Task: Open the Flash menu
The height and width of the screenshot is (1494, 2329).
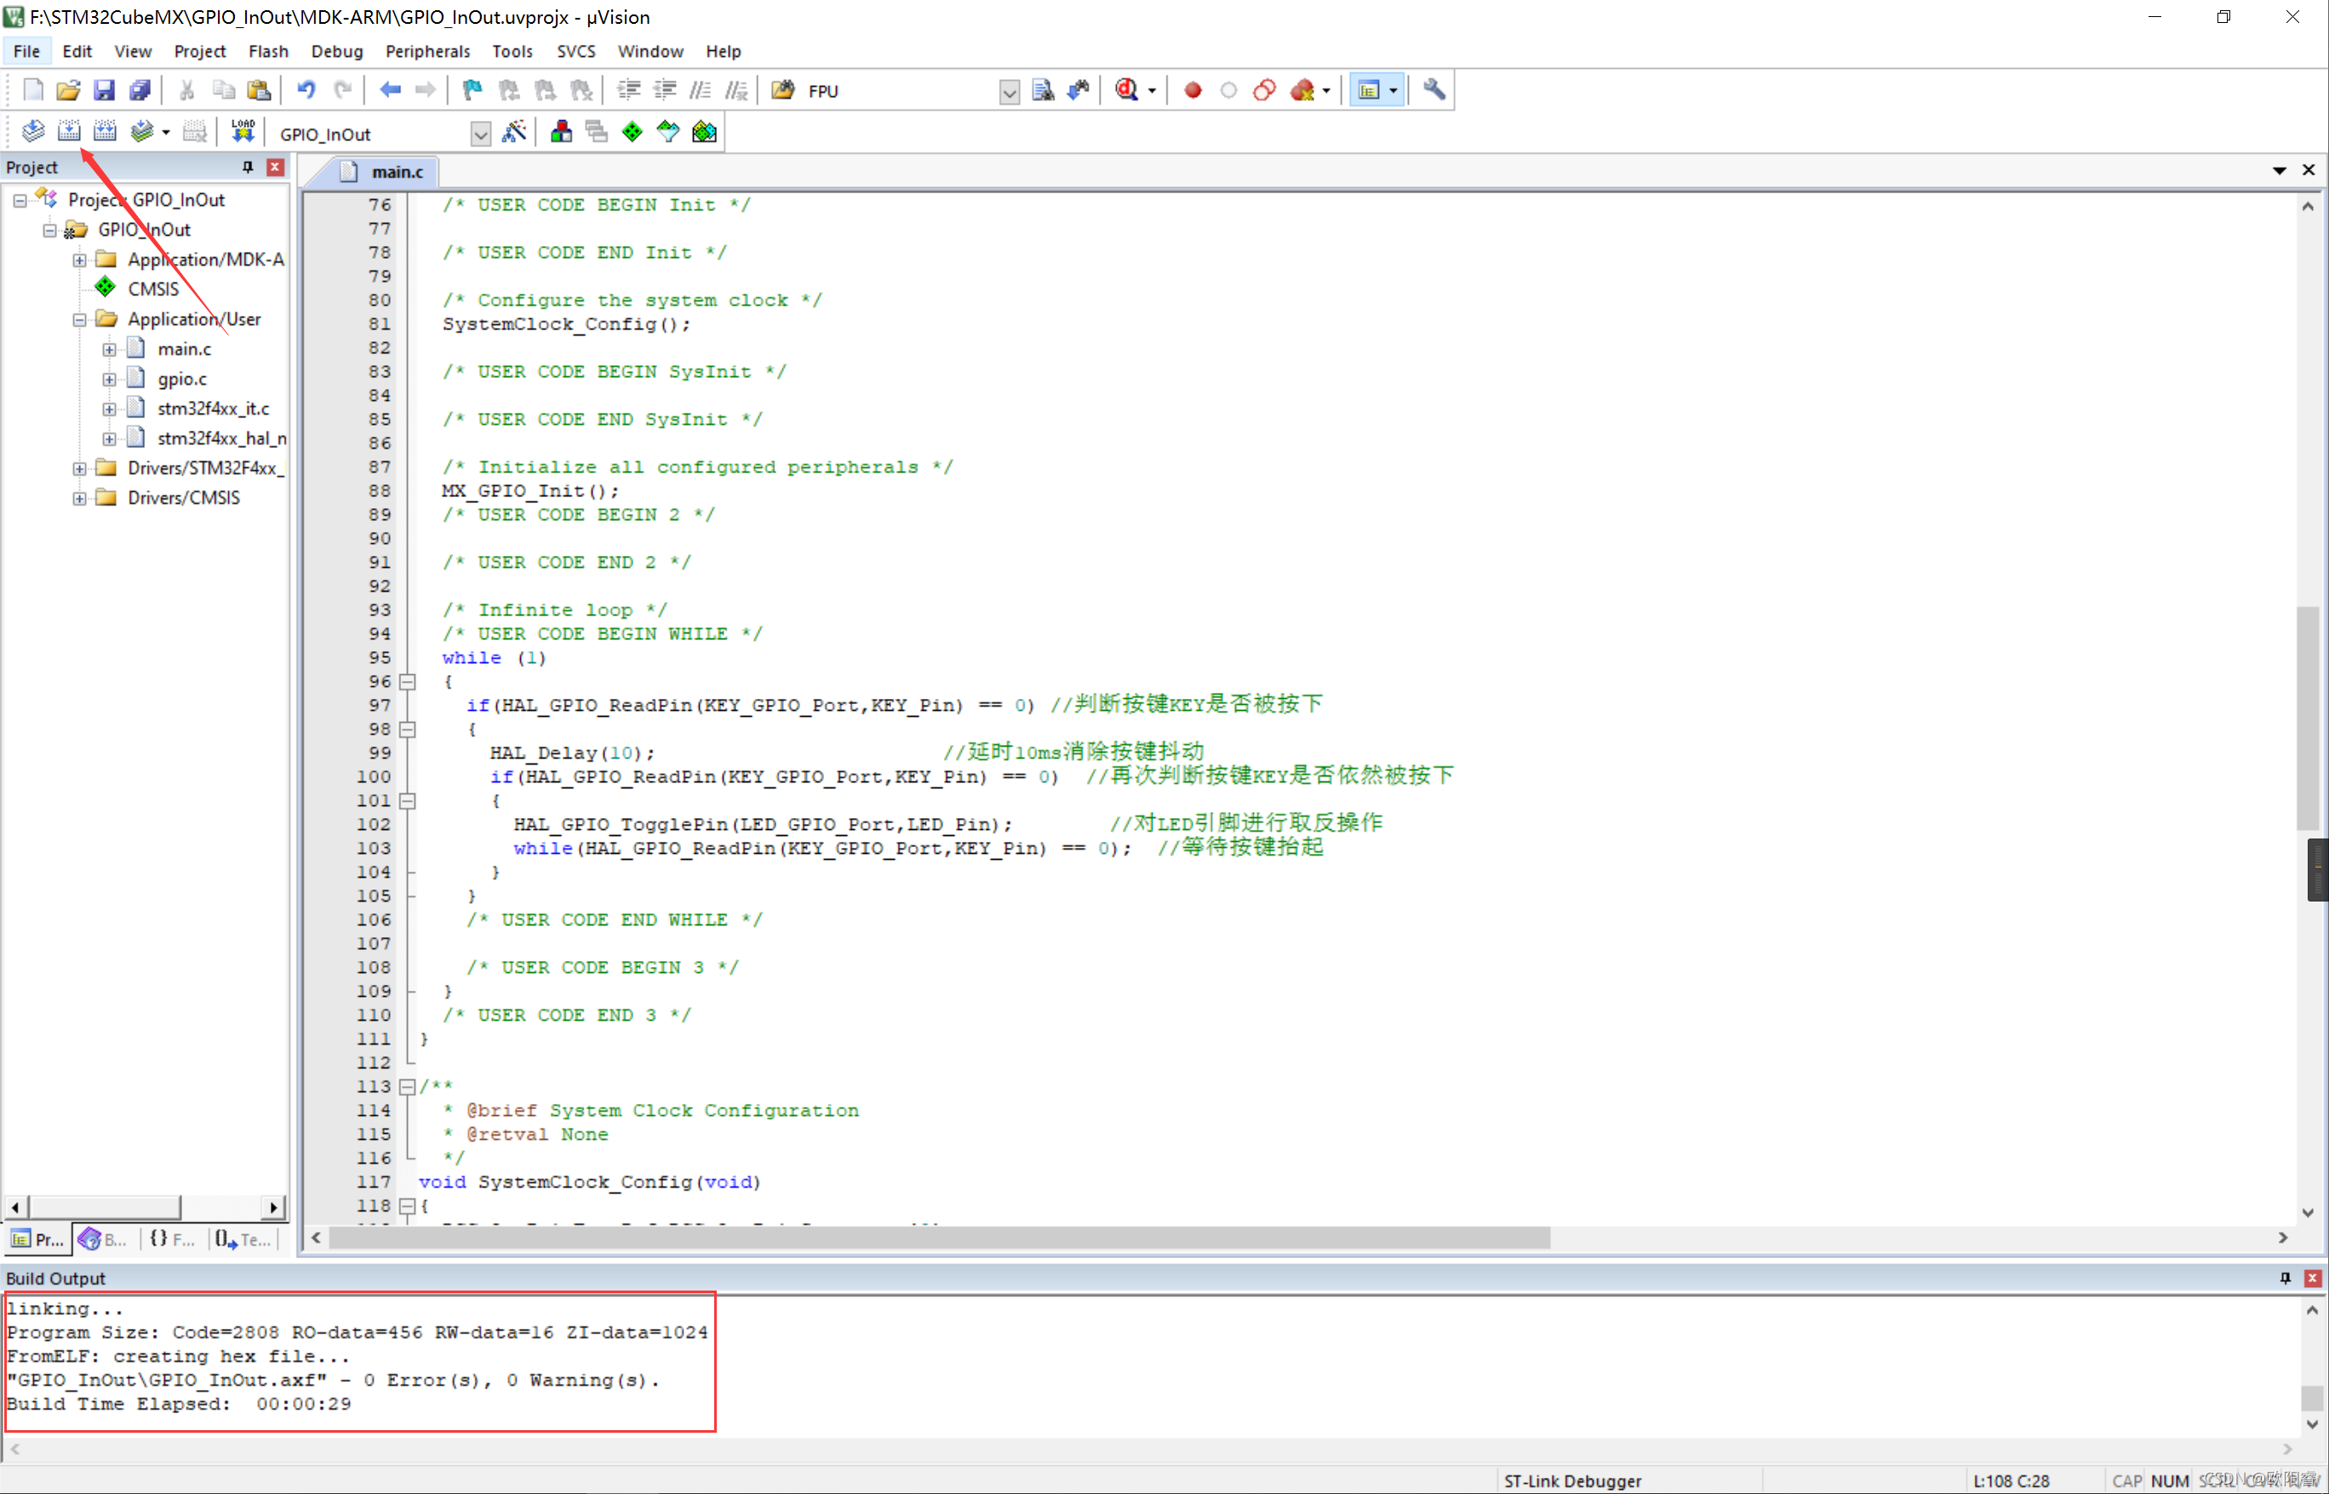Action: click(268, 51)
